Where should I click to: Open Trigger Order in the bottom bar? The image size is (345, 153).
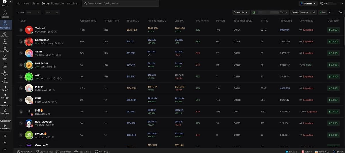pyautogui.click(x=83, y=151)
